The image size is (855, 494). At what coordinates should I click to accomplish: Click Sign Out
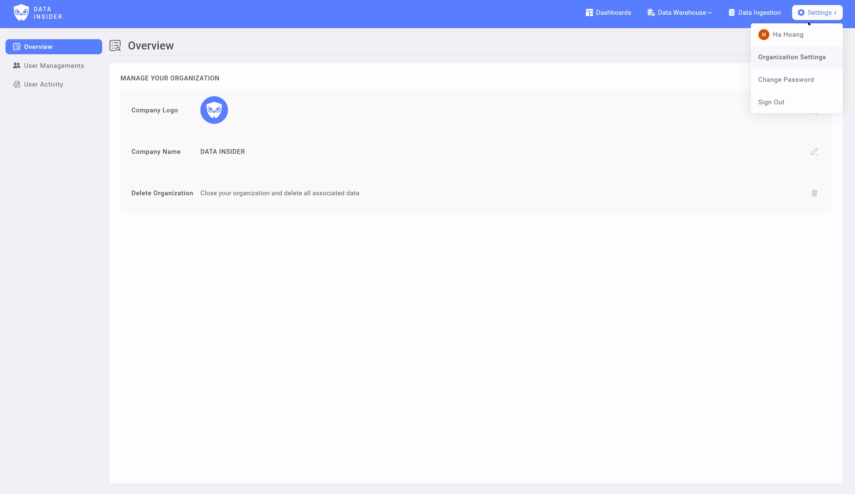pos(796,102)
